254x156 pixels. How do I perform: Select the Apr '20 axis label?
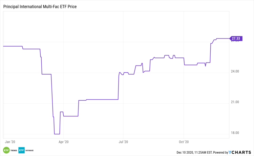tap(64, 142)
